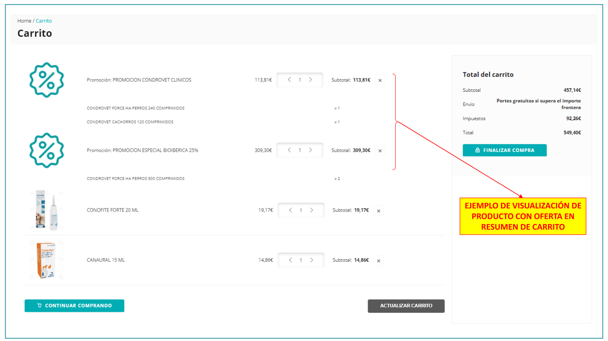Remove PROMOCION CONDROVET CLINICOS from cart
608x341 pixels.
tap(380, 80)
